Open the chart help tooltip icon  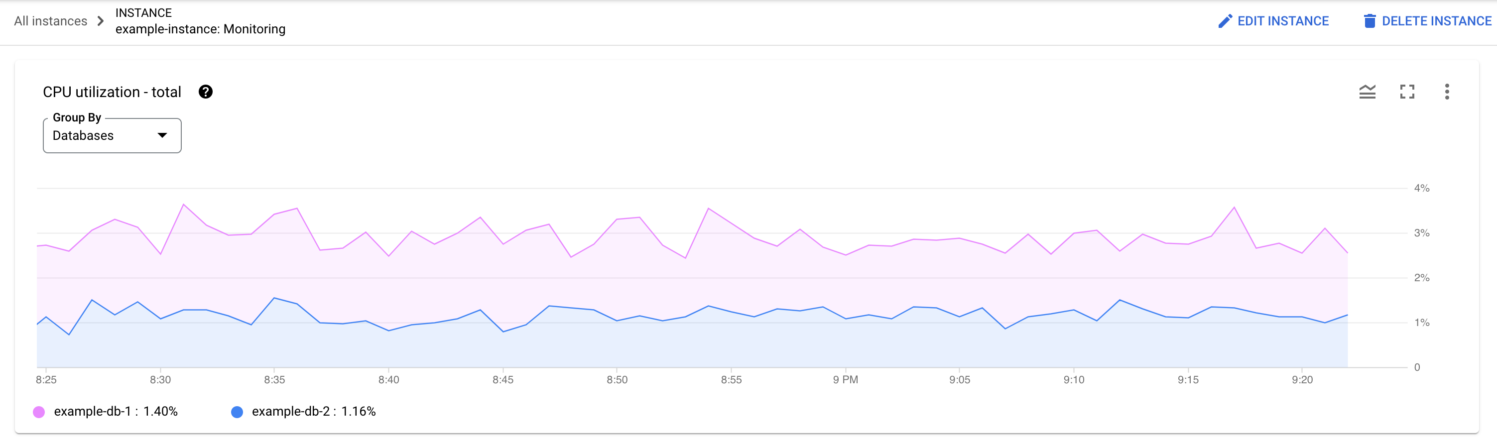click(206, 92)
